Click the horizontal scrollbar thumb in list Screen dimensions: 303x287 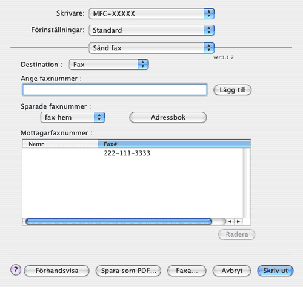(119, 221)
